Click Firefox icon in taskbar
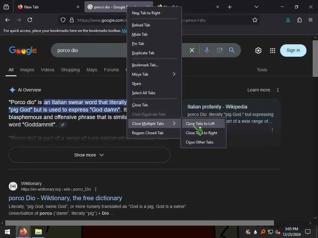Image resolution: width=318 pixels, height=238 pixels. point(23,232)
